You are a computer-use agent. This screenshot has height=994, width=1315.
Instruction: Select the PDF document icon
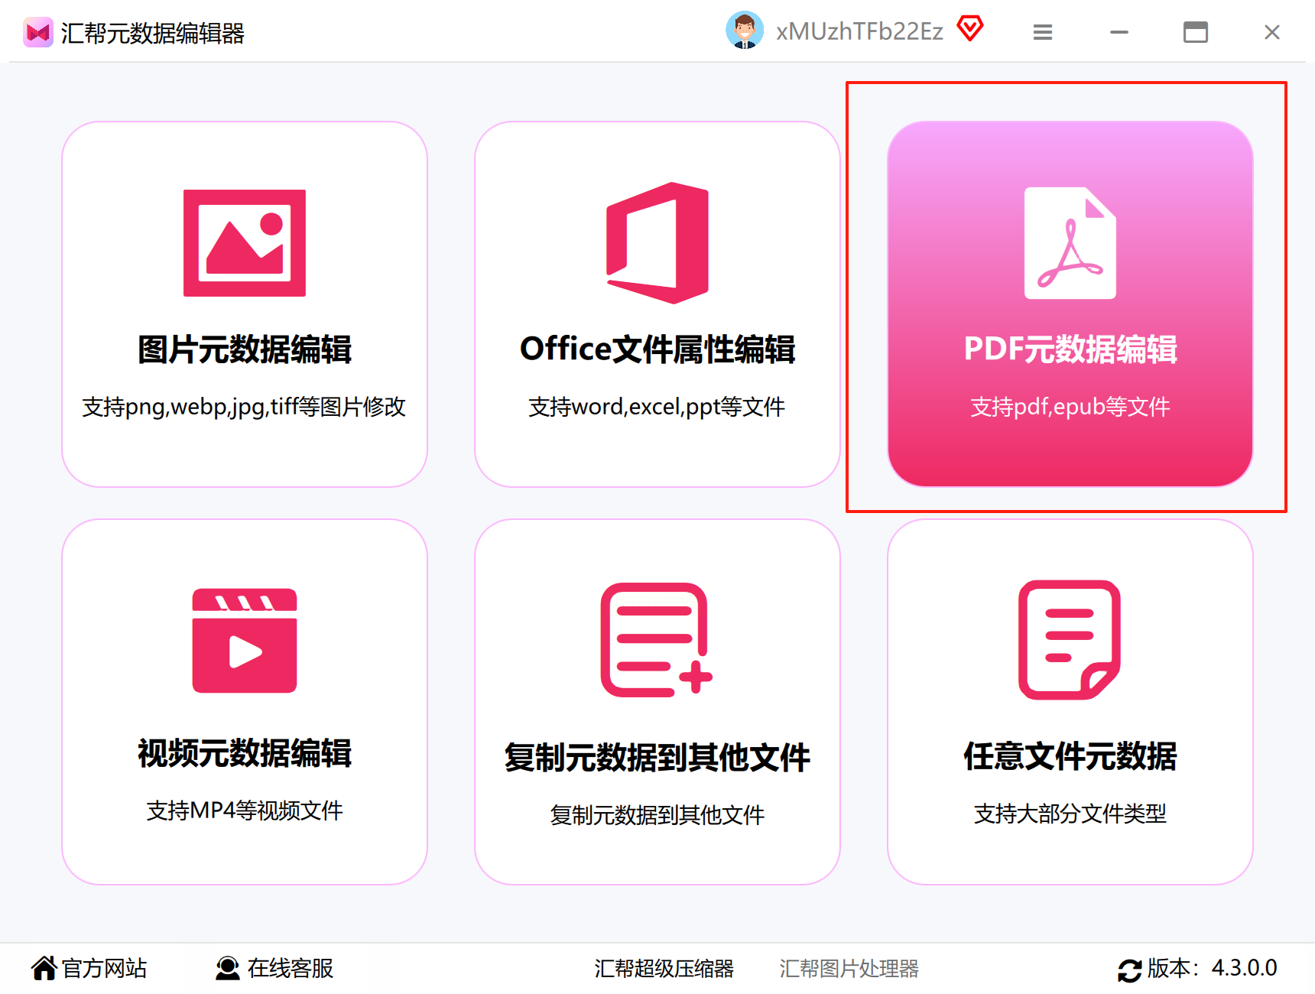pyautogui.click(x=1070, y=243)
